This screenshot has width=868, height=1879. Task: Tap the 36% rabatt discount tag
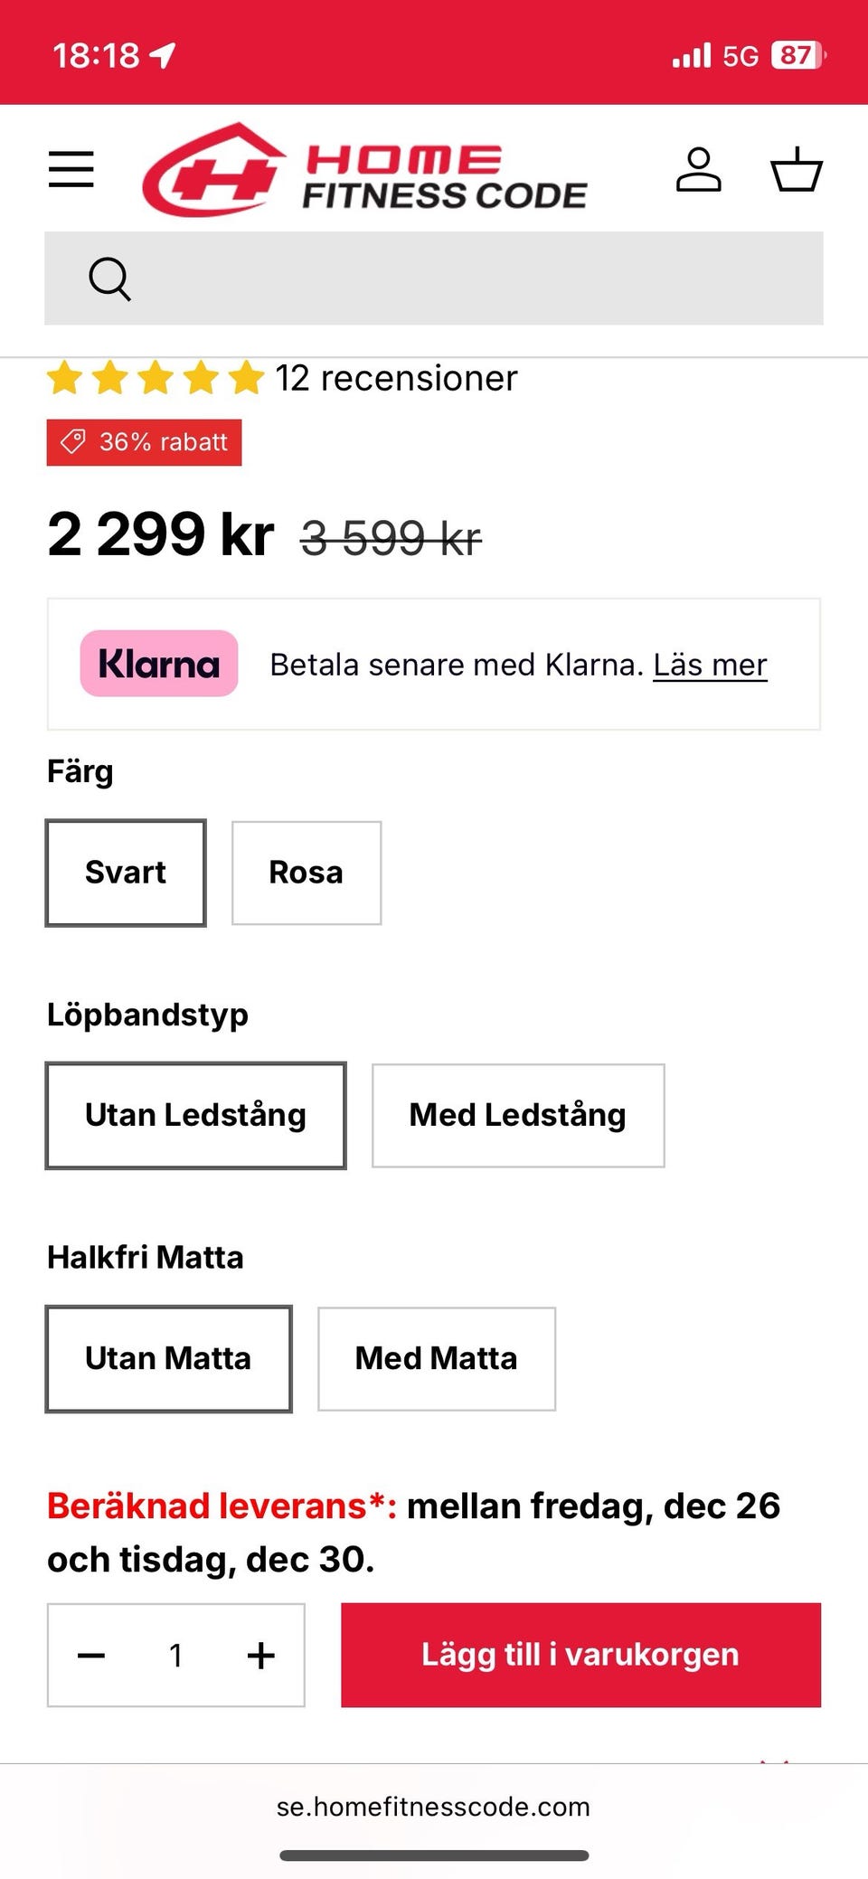pyautogui.click(x=145, y=442)
